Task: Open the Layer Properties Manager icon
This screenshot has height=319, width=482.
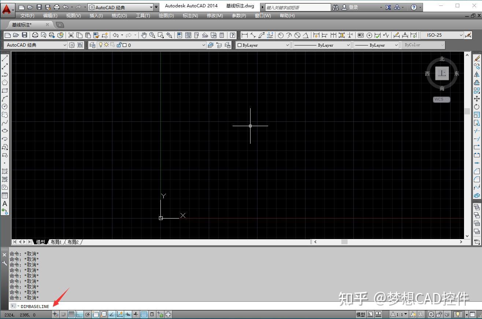Action: (92, 45)
